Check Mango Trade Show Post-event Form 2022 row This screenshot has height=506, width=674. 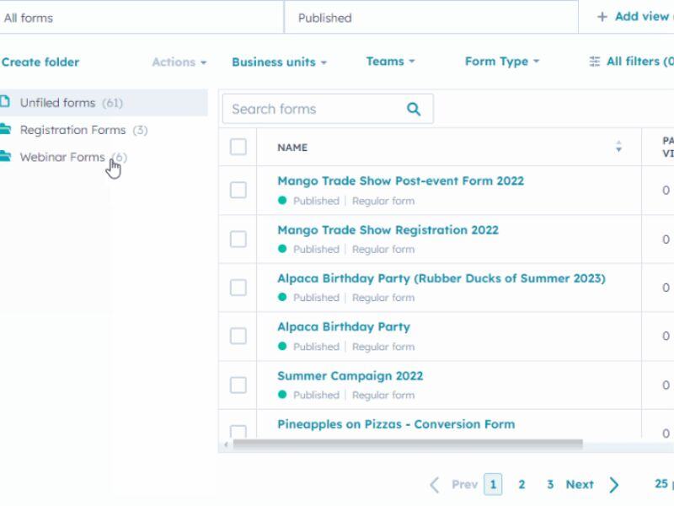tap(238, 190)
